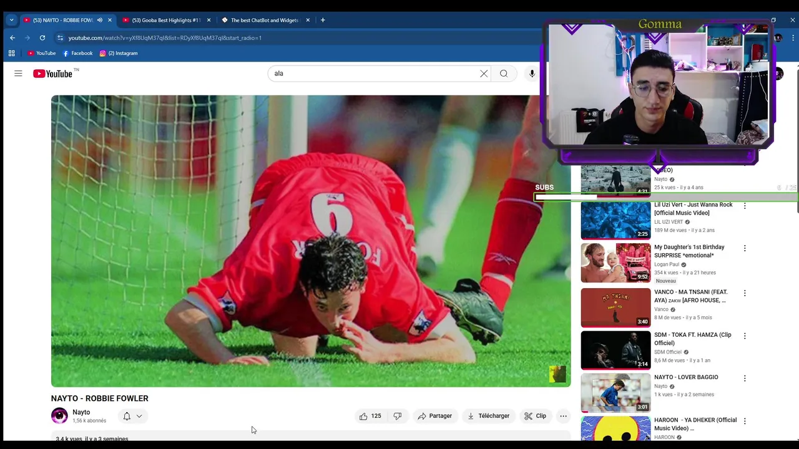Go to YouTube home via the logo
The image size is (799, 449).
[x=53, y=74]
